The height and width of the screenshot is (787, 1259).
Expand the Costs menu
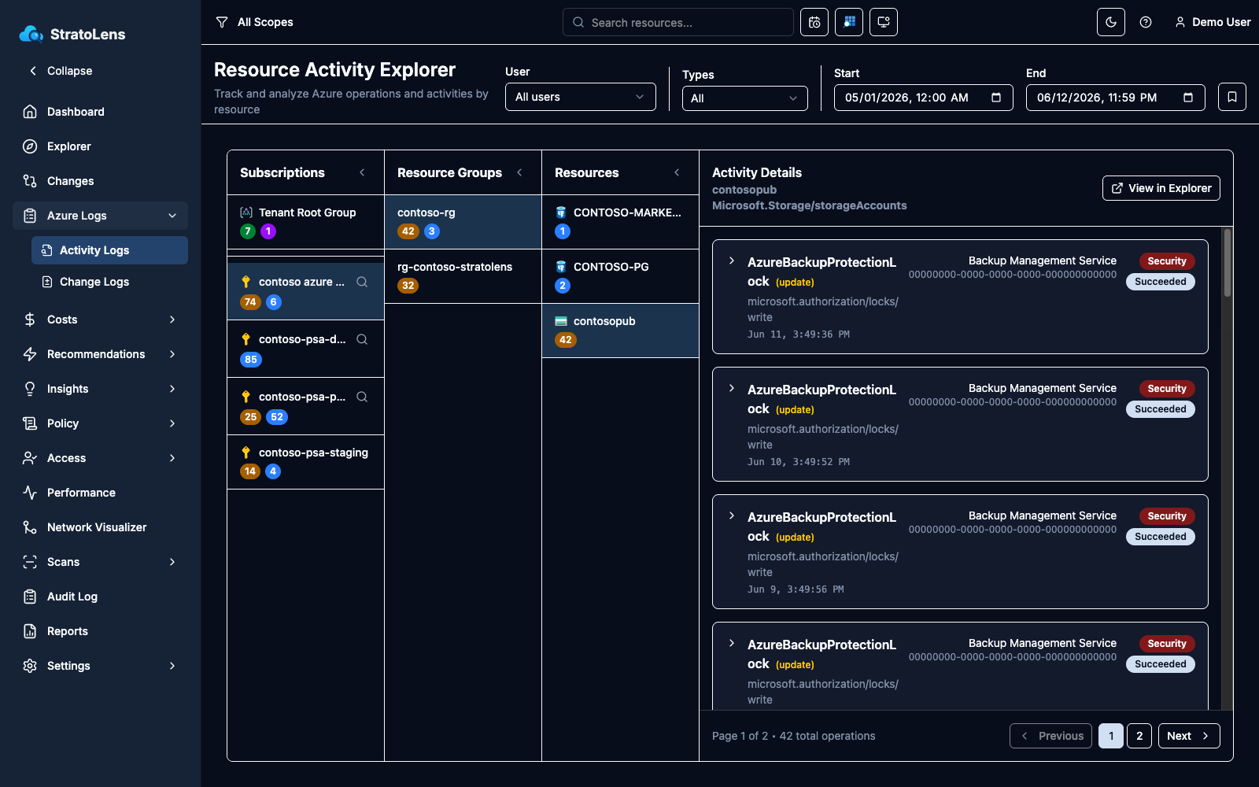tap(101, 320)
